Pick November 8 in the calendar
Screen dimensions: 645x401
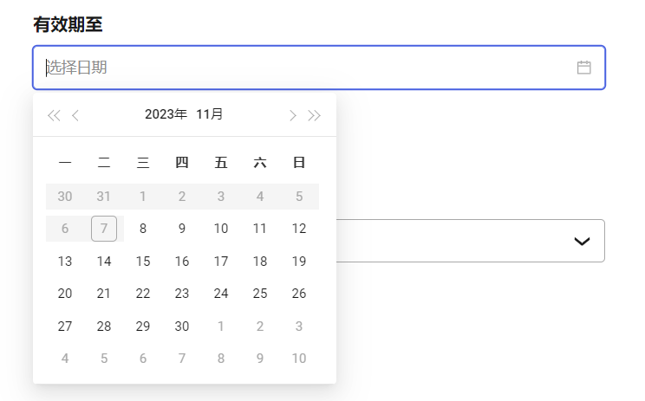pos(143,229)
